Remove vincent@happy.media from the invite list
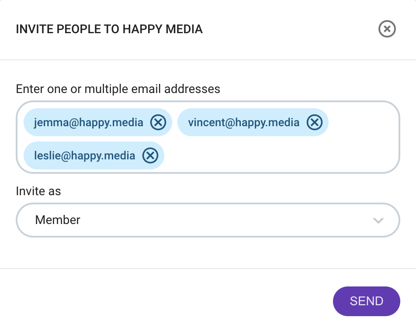This screenshot has width=416, height=331. tap(315, 123)
